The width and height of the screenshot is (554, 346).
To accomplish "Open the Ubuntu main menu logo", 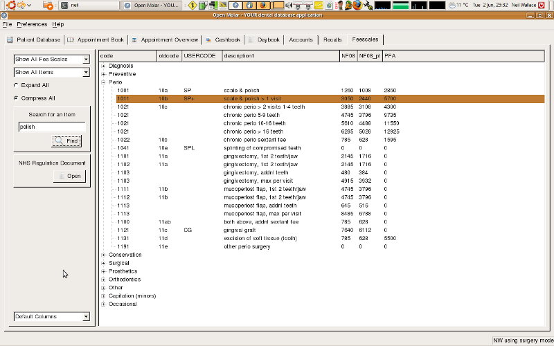I will [11, 5].
